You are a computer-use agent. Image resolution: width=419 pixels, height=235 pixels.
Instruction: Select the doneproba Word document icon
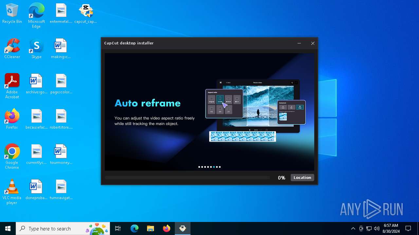(36, 190)
